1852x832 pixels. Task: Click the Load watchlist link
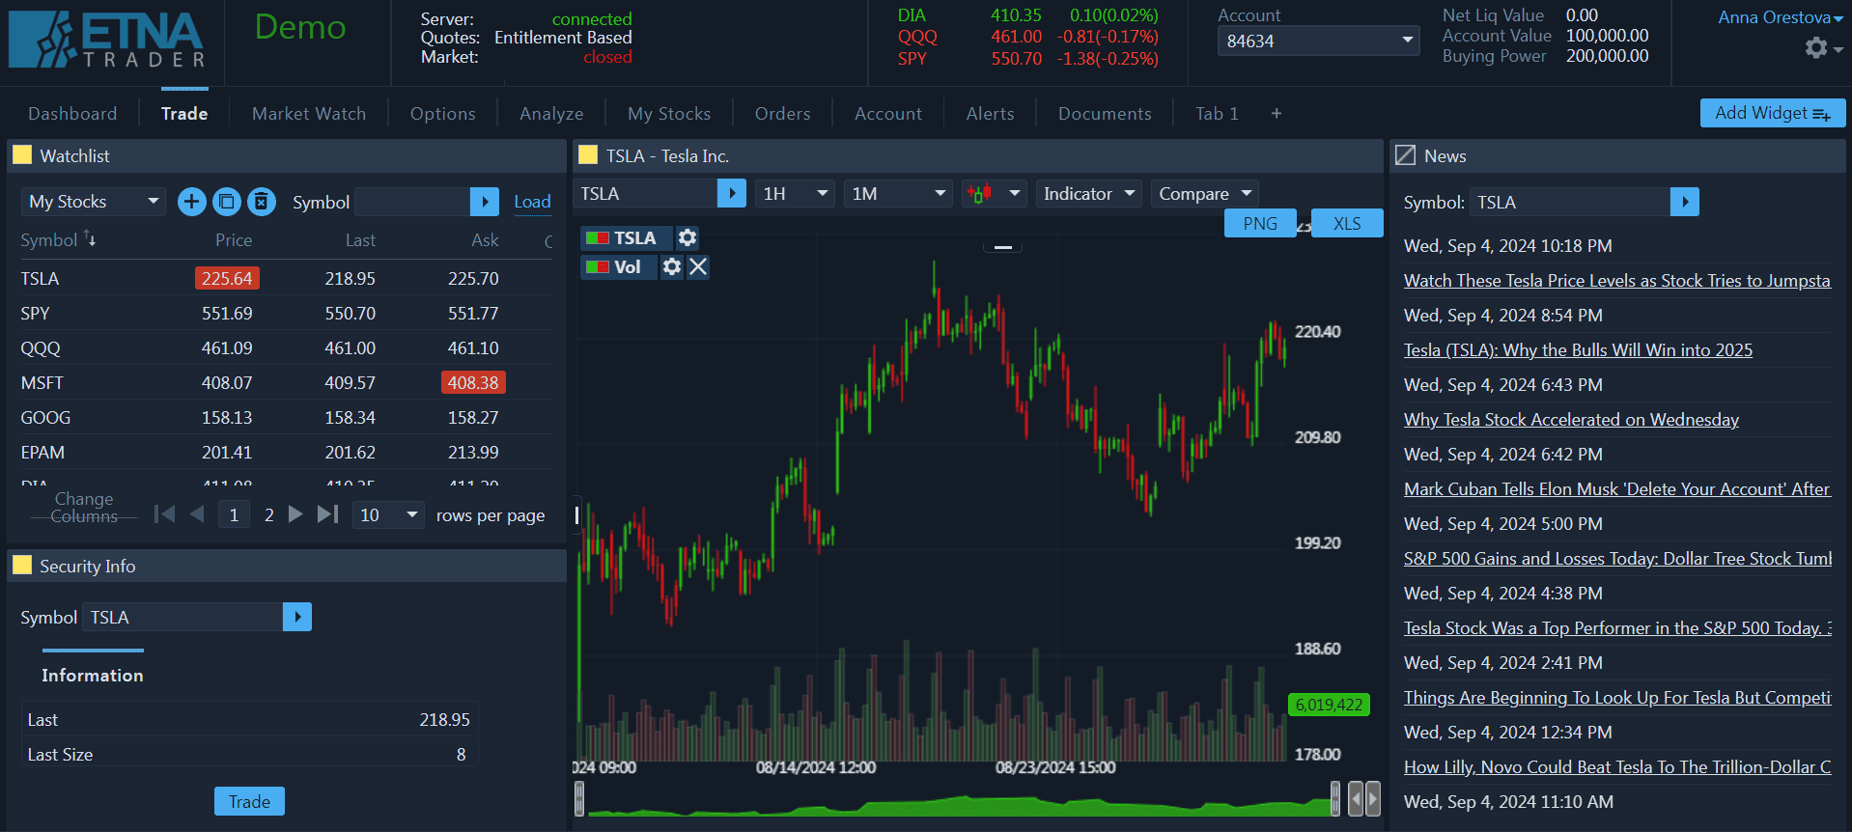point(532,202)
